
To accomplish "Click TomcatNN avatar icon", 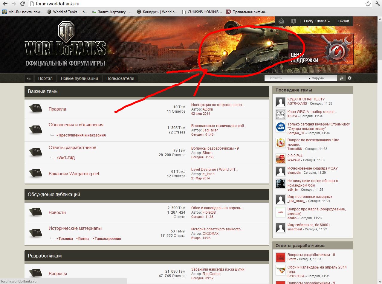I will (x=281, y=143).
